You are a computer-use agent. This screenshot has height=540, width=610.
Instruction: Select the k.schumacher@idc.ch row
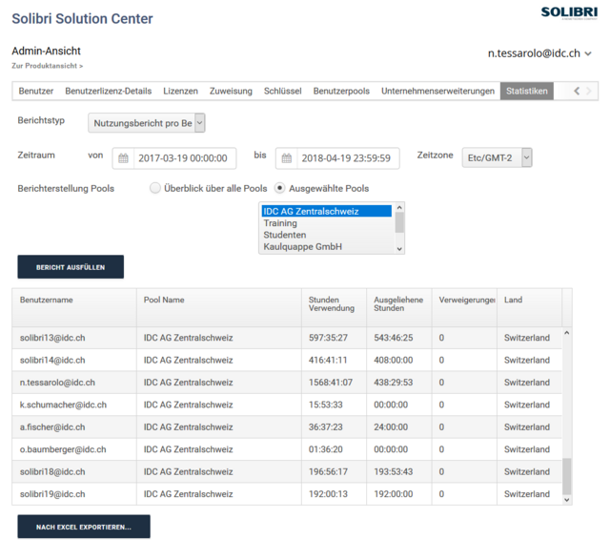pos(287,405)
